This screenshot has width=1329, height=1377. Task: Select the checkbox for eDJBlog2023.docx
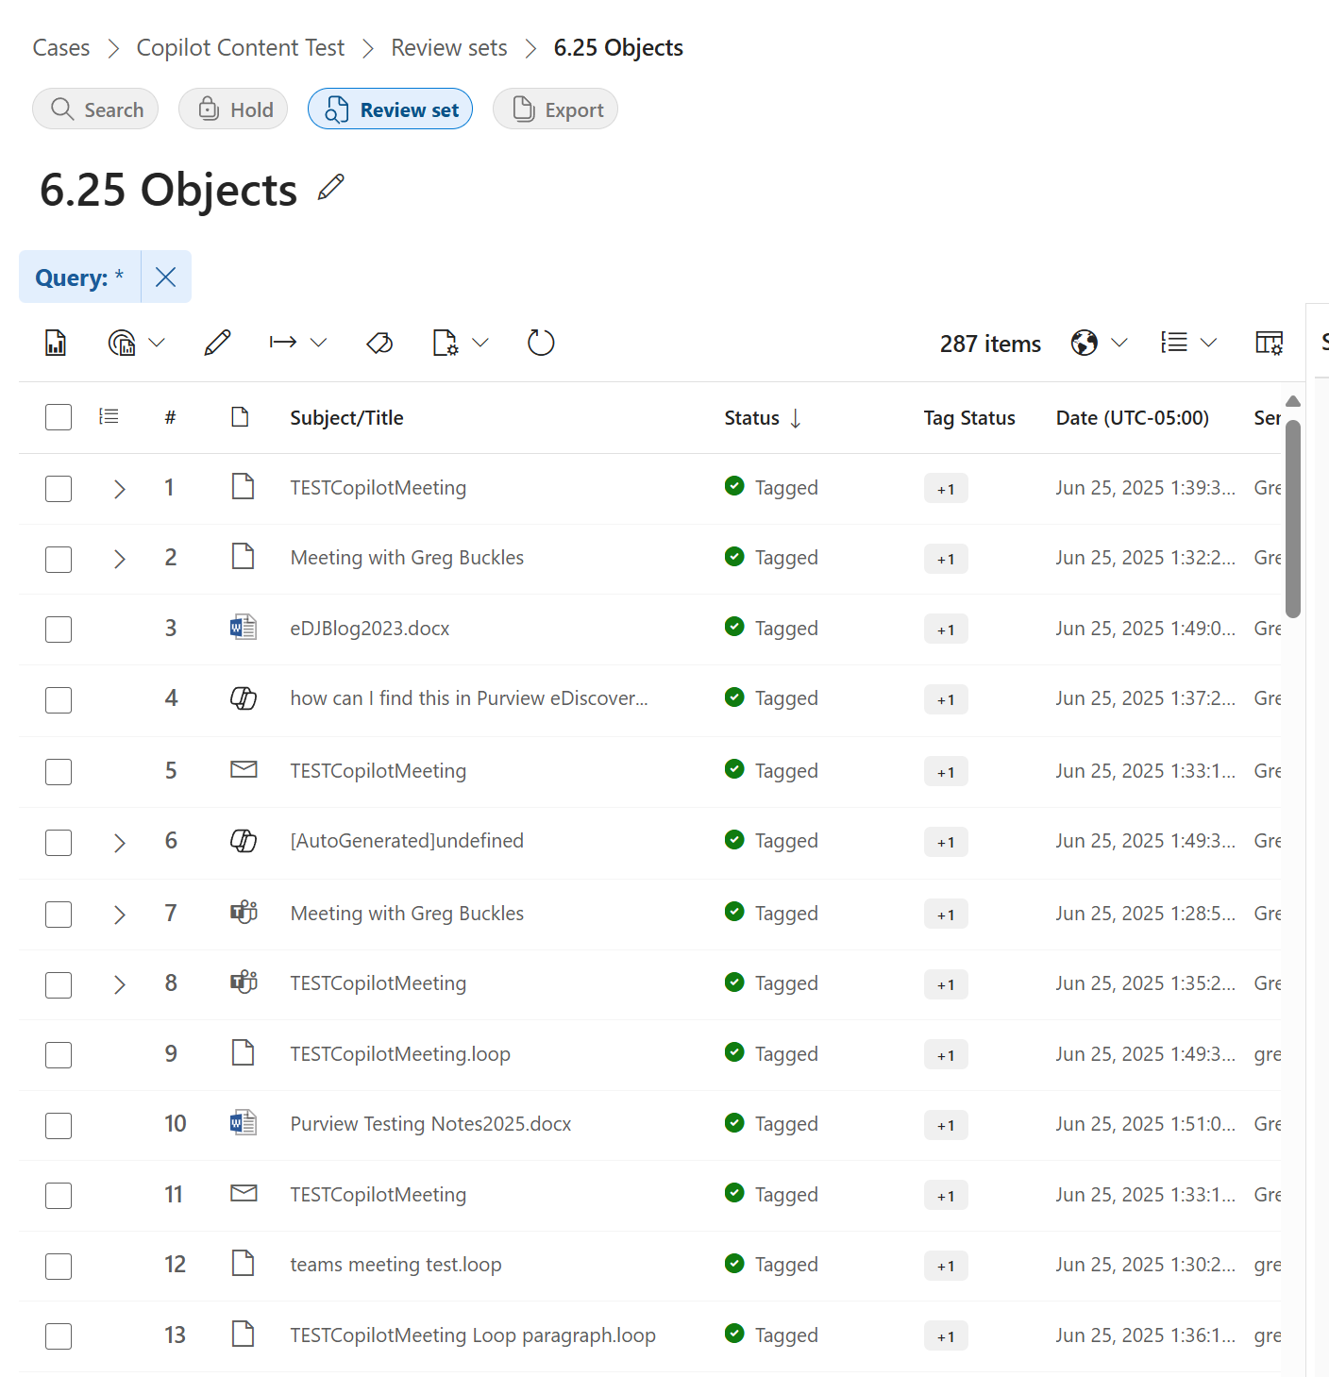(59, 630)
